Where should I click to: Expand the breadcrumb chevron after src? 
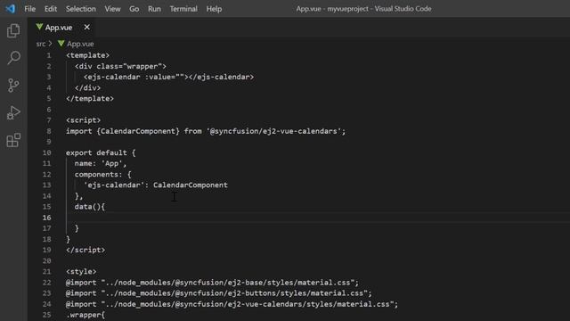coord(50,44)
